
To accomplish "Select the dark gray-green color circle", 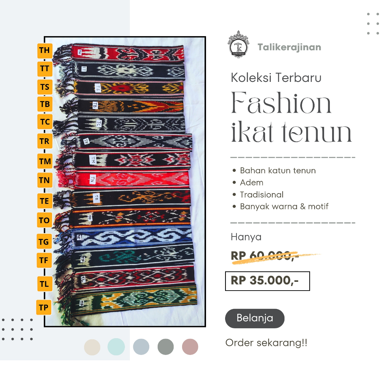I will (166, 347).
